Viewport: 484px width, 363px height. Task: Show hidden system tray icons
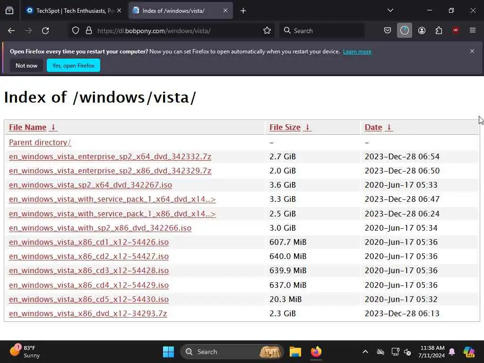click(365, 352)
